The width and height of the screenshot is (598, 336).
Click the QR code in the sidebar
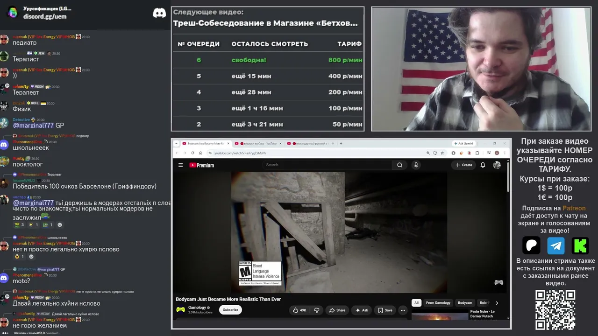pos(555,310)
